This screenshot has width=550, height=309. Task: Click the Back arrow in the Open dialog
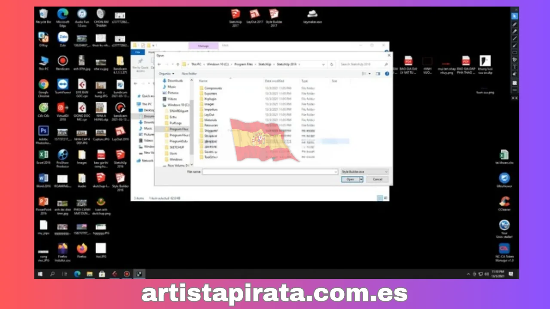159,64
